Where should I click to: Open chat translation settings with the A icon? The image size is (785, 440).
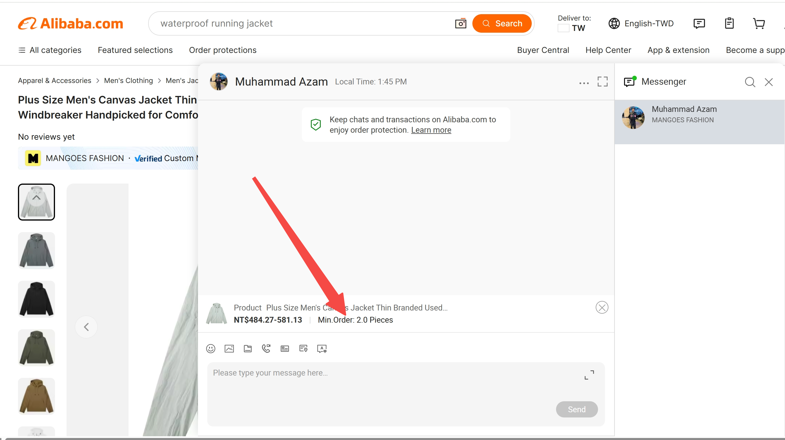pos(322,348)
